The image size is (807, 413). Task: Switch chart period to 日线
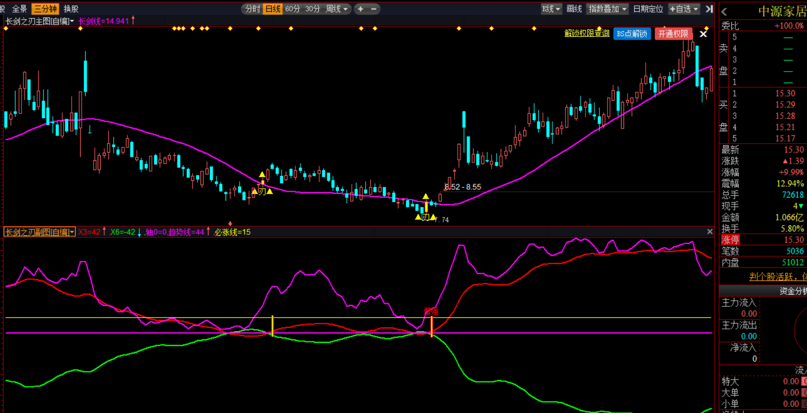pos(273,9)
